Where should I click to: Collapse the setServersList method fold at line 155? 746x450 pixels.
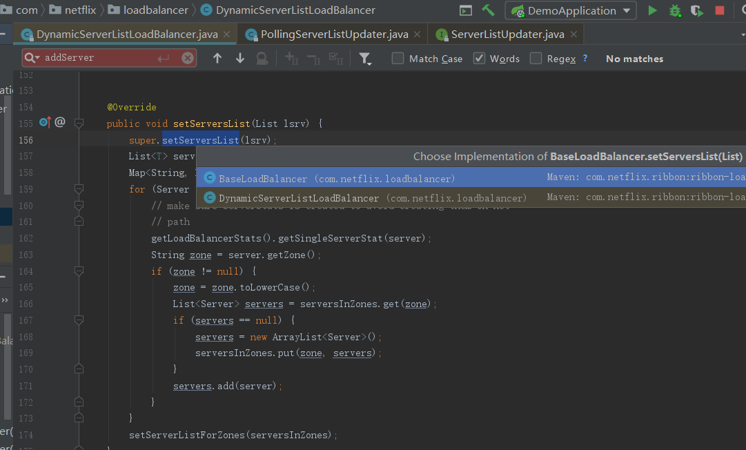pyautogui.click(x=79, y=124)
